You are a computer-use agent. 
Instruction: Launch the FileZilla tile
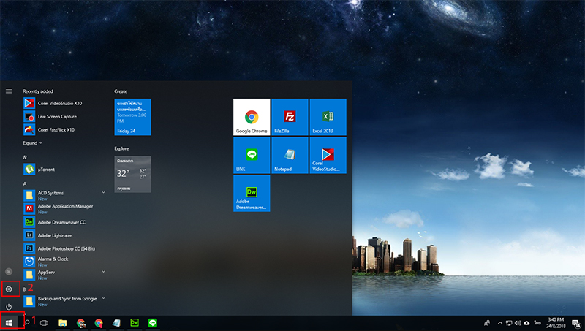point(290,117)
